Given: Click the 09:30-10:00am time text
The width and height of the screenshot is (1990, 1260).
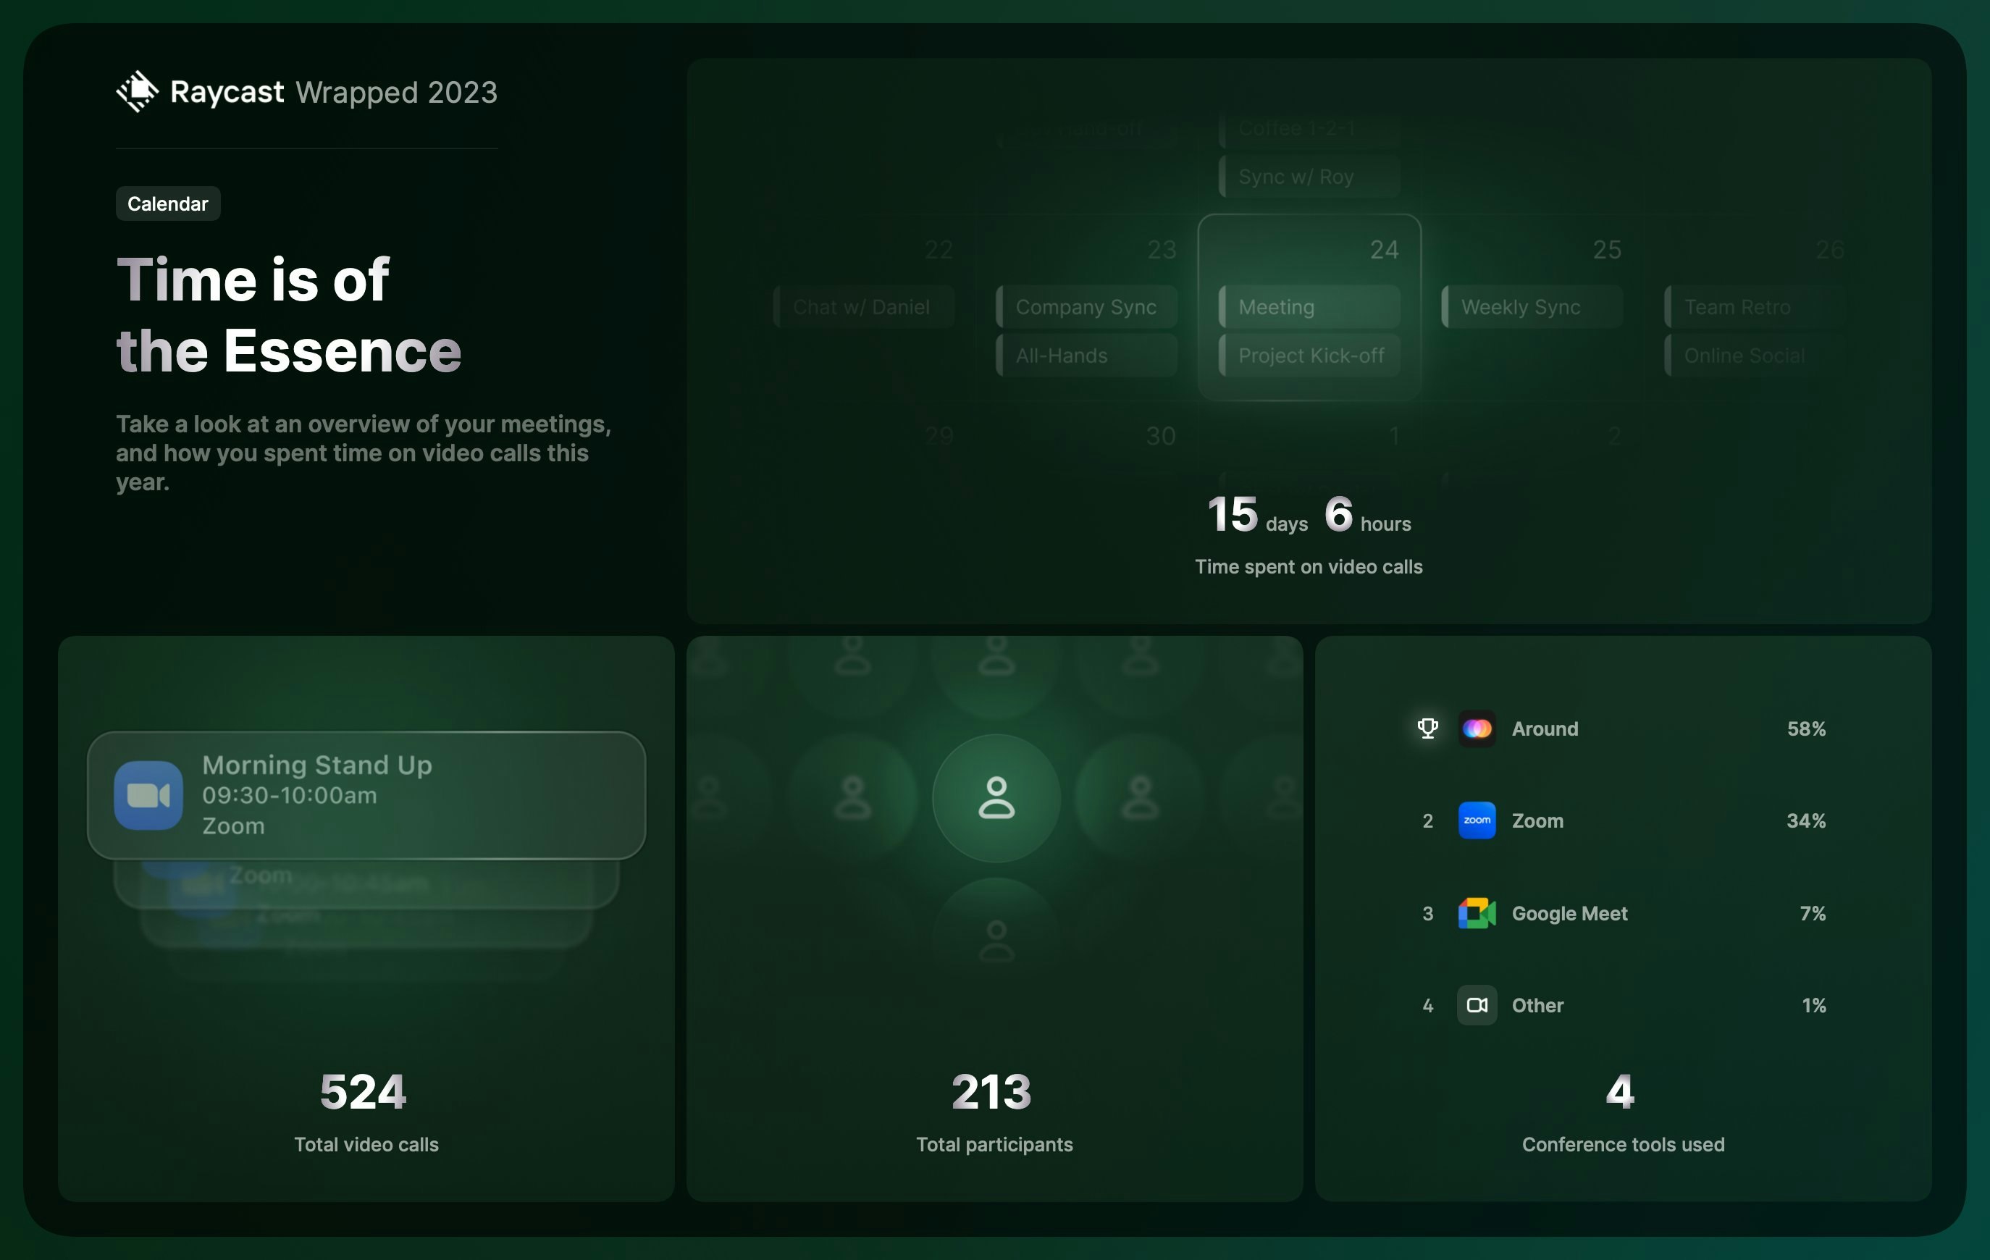Looking at the screenshot, I should pyautogui.click(x=289, y=795).
